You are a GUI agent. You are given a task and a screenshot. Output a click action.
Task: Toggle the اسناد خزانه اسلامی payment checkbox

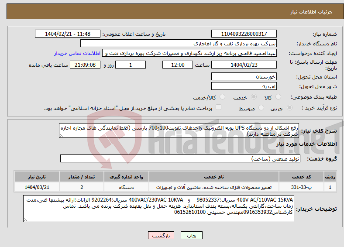coord(219,107)
